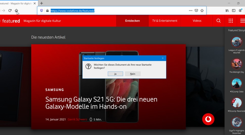Screen dimensions: 245x135
Task: Open author Gerrit Schwerz link
Action: click(x=77, y=119)
